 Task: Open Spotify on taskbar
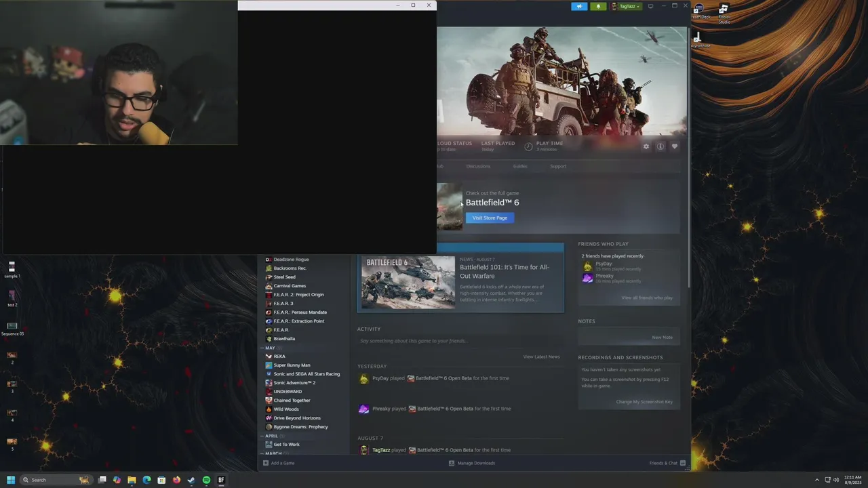(206, 480)
